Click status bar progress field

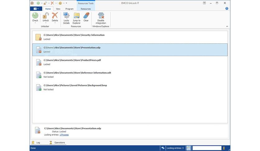tap(207, 148)
